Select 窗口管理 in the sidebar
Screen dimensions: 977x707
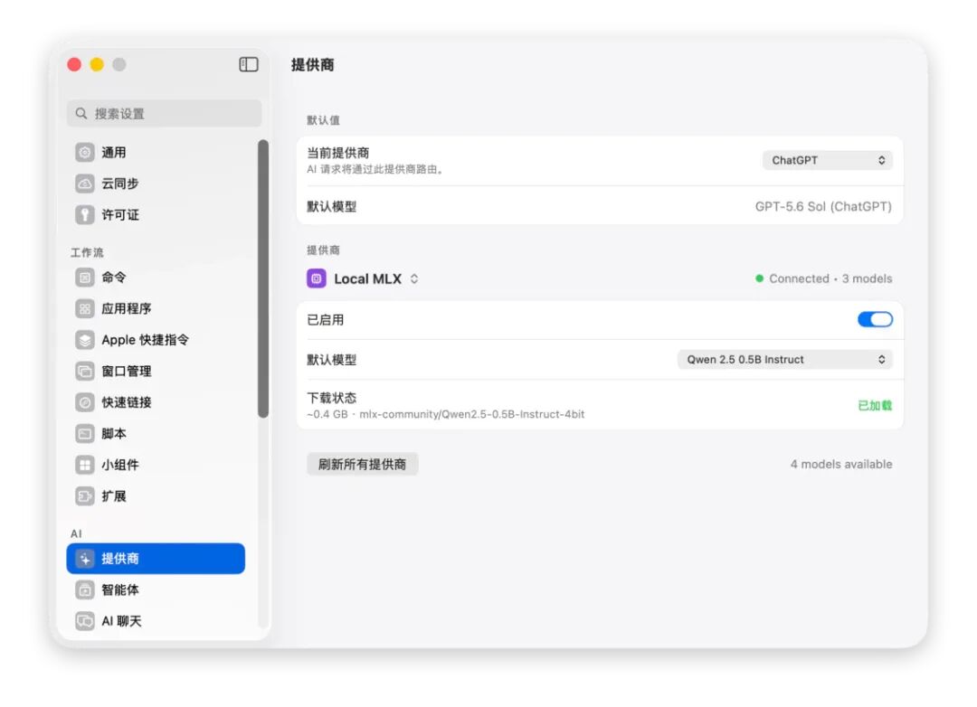(x=156, y=371)
